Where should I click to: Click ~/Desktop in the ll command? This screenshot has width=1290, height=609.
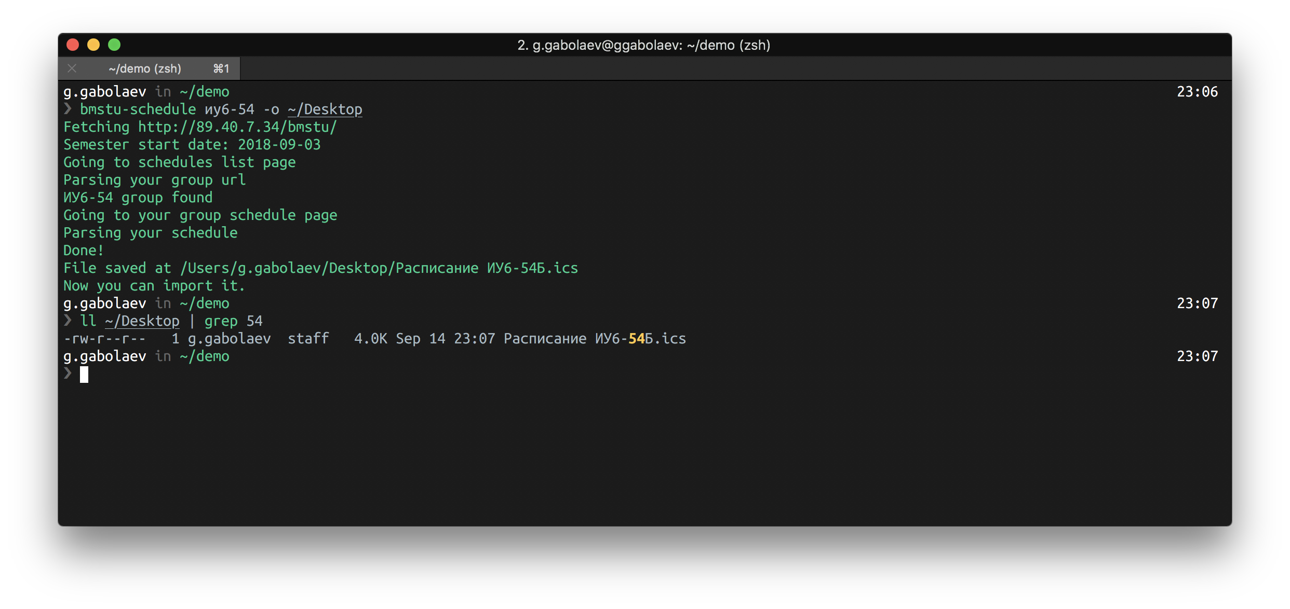point(142,321)
